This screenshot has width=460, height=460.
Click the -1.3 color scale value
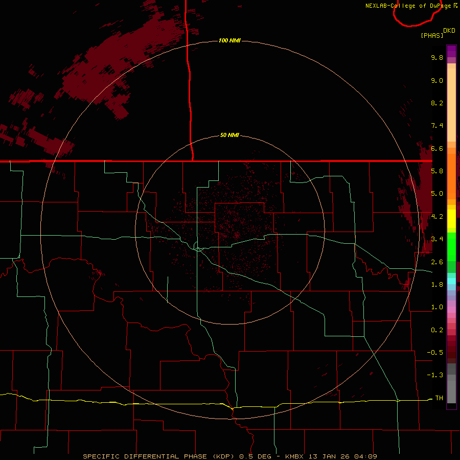[435, 375]
